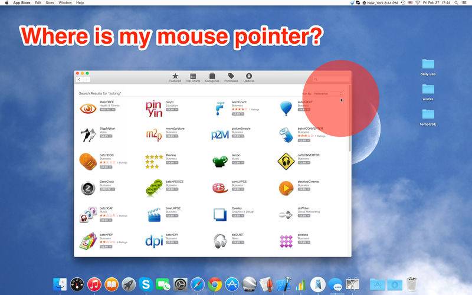Image resolution: width=472 pixels, height=295 pixels.
Task: Click the autoEJECT balloon icon
Action: click(286, 109)
